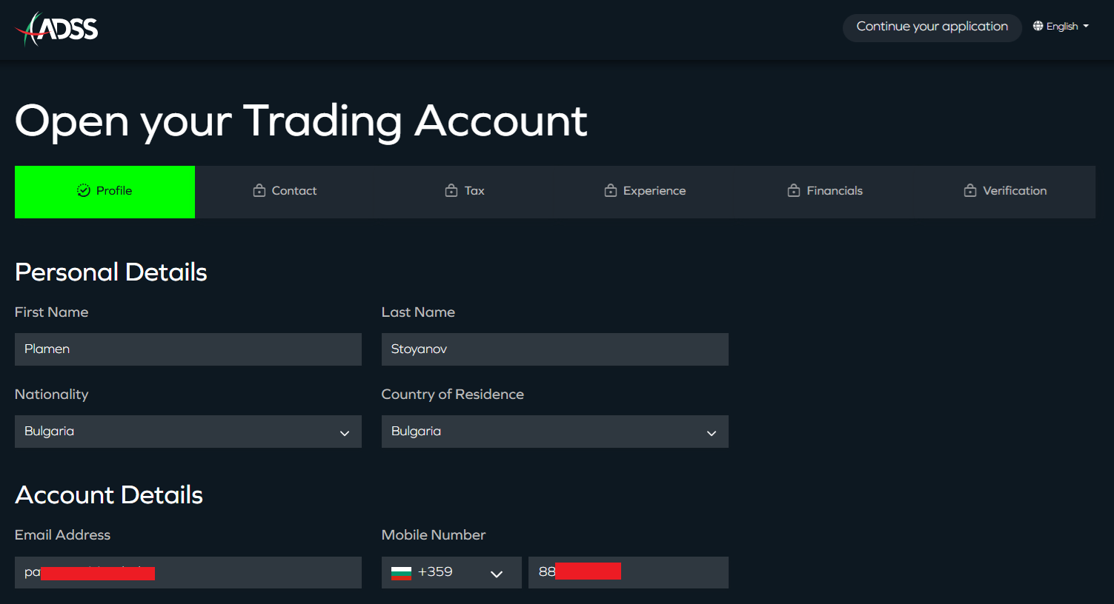Click the lock icon beside Experience
The width and height of the screenshot is (1114, 604).
pyautogui.click(x=611, y=191)
